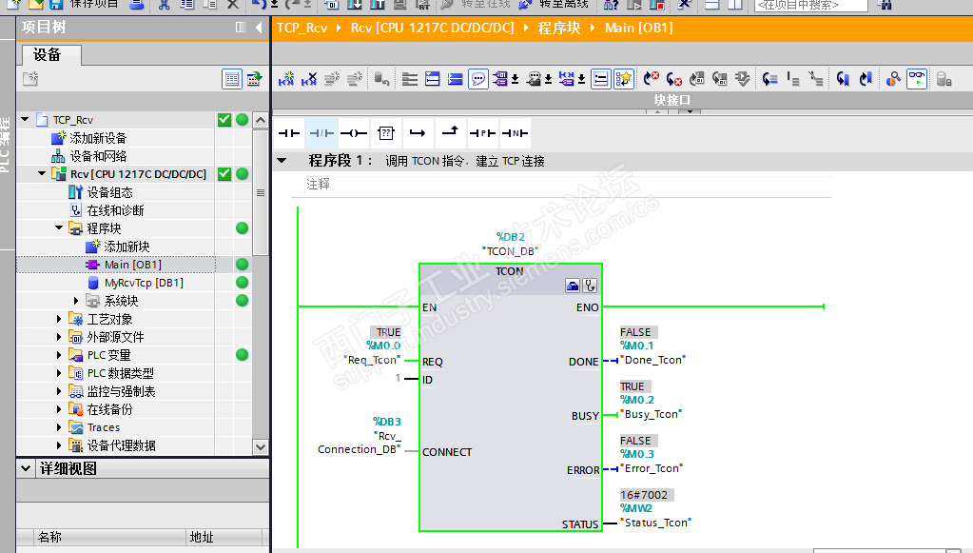The width and height of the screenshot is (973, 553).
Task: Toggle absolute/symbolic operands tag icon
Action: coord(500,79)
